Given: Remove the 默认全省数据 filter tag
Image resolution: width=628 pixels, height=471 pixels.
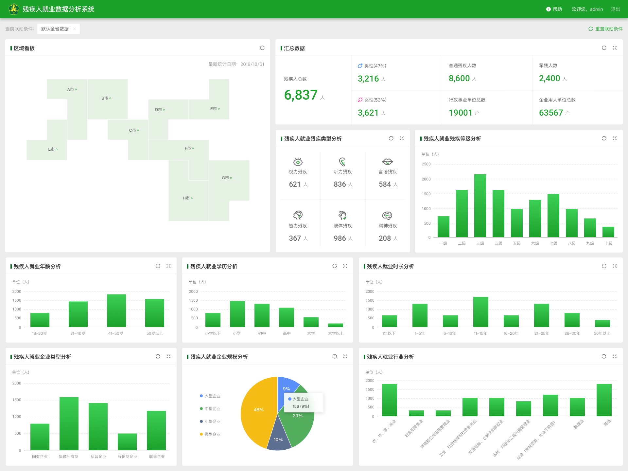Looking at the screenshot, I should coord(75,29).
